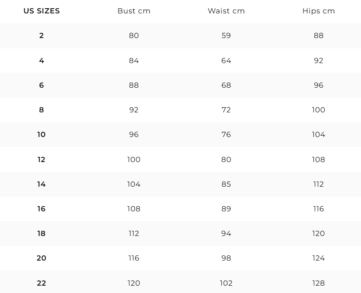Select US size 14 row label

[42, 184]
